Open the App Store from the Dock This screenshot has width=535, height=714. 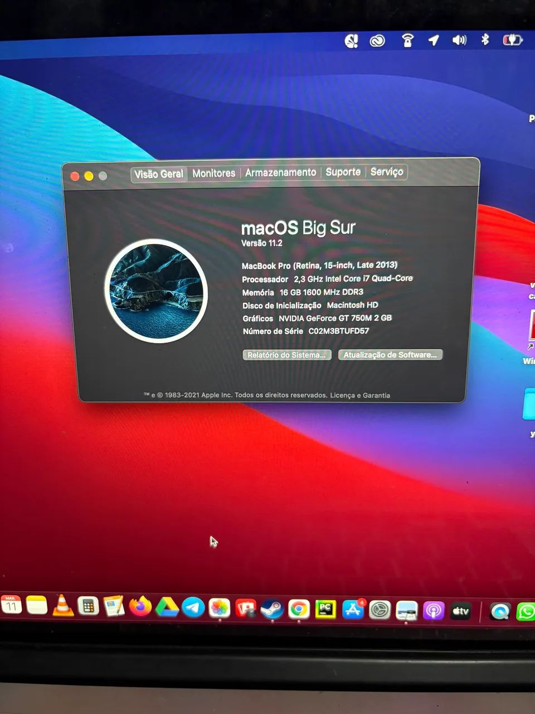tap(353, 610)
